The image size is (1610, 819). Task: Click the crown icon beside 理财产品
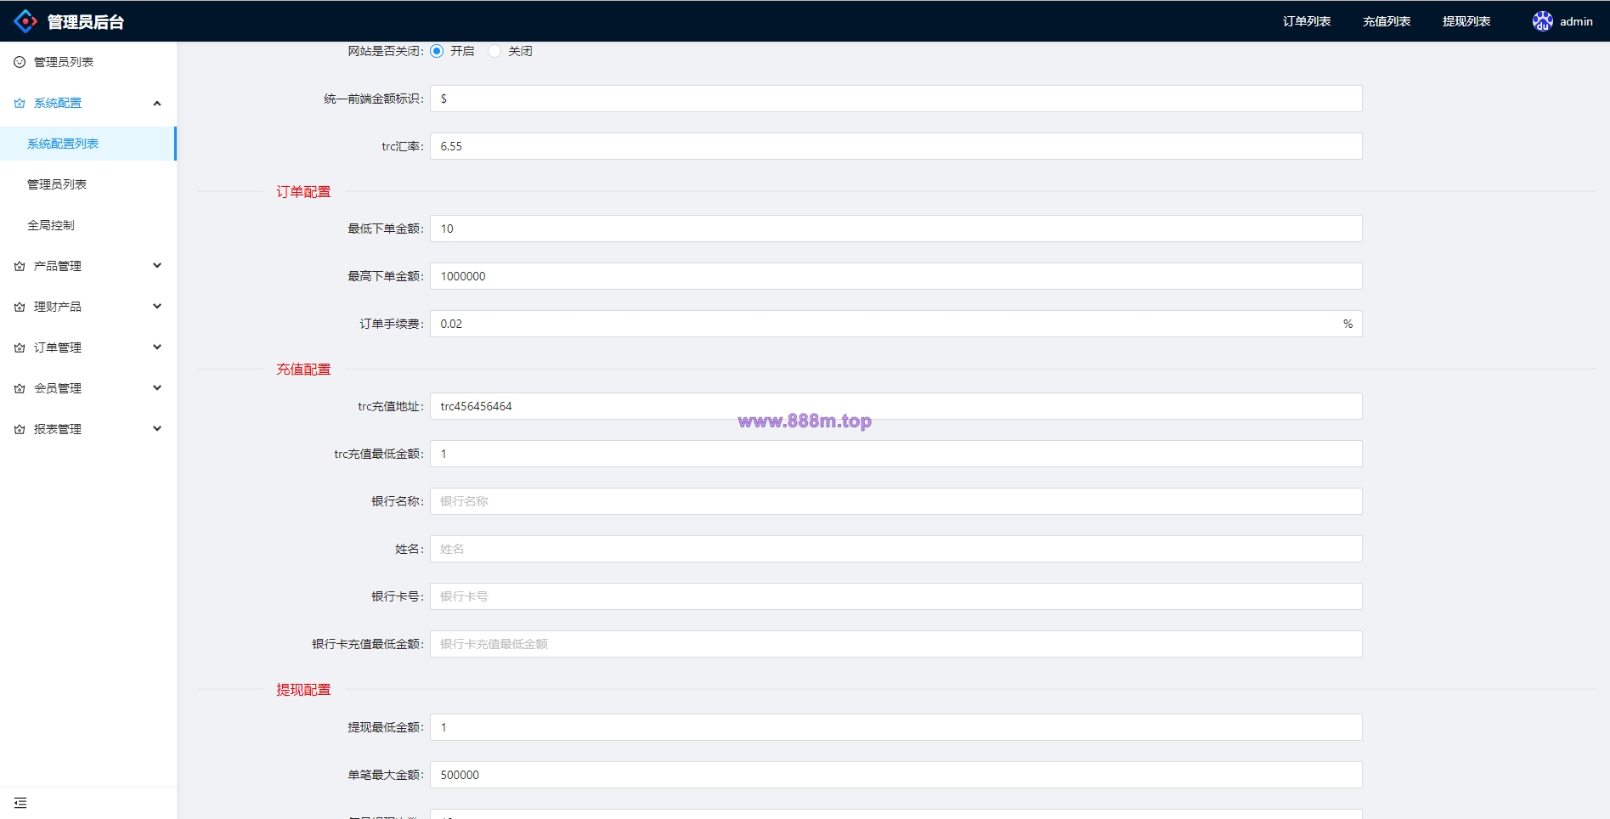pyautogui.click(x=20, y=307)
